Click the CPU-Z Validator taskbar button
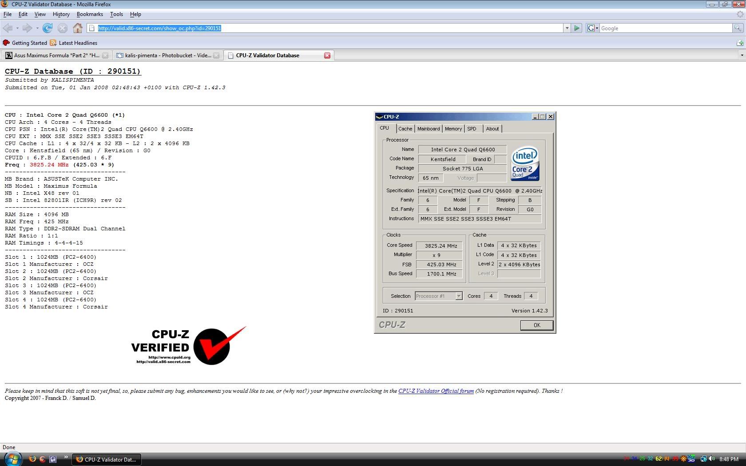The image size is (746, 466). click(x=107, y=459)
